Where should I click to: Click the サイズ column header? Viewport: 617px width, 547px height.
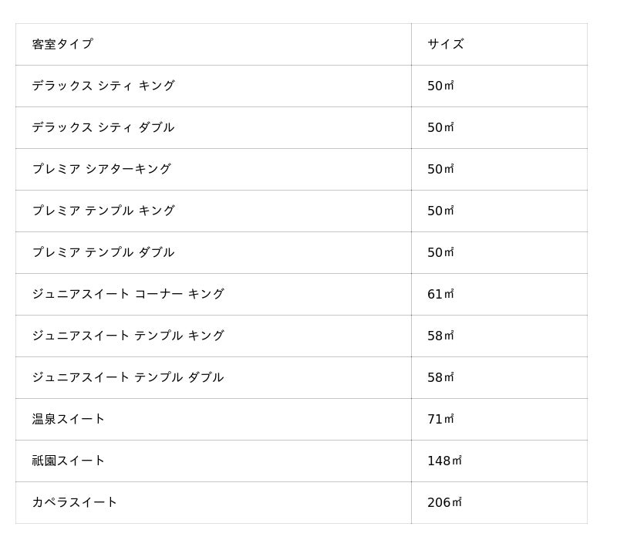click(x=446, y=44)
